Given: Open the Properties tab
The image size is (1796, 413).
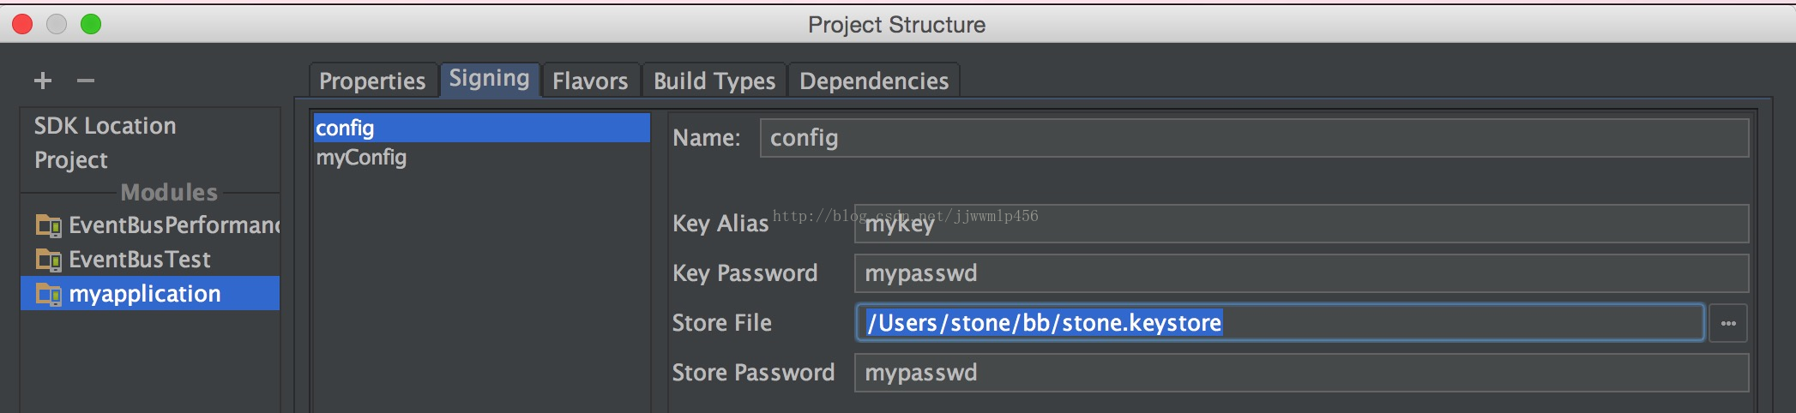Looking at the screenshot, I should pyautogui.click(x=372, y=81).
